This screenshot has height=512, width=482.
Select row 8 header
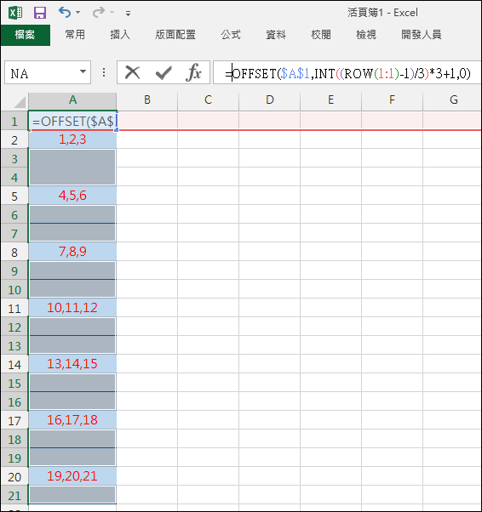[x=14, y=253]
